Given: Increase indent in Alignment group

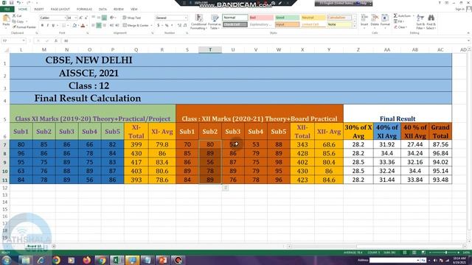Looking at the screenshot, I should click(x=117, y=26).
